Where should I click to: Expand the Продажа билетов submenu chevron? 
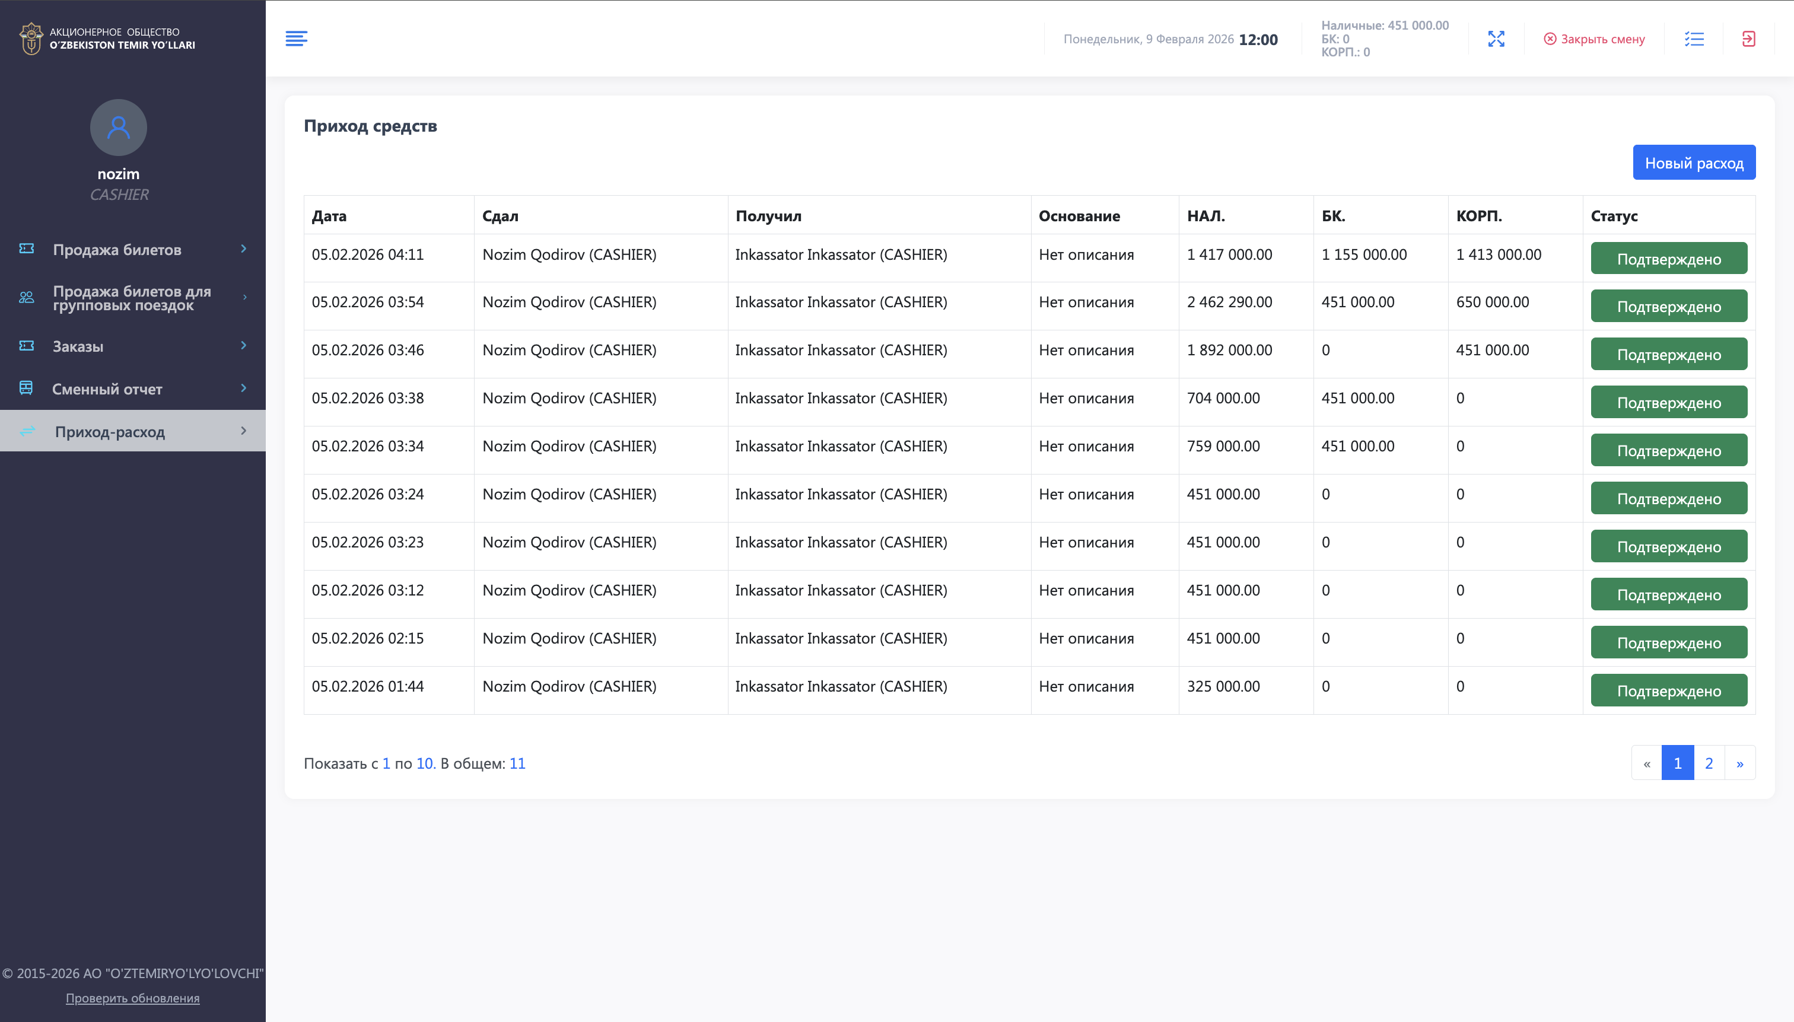[243, 249]
